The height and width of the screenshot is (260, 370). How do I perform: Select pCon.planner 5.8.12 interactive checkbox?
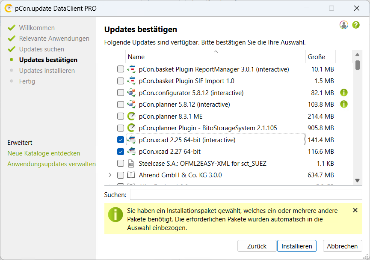click(120, 104)
